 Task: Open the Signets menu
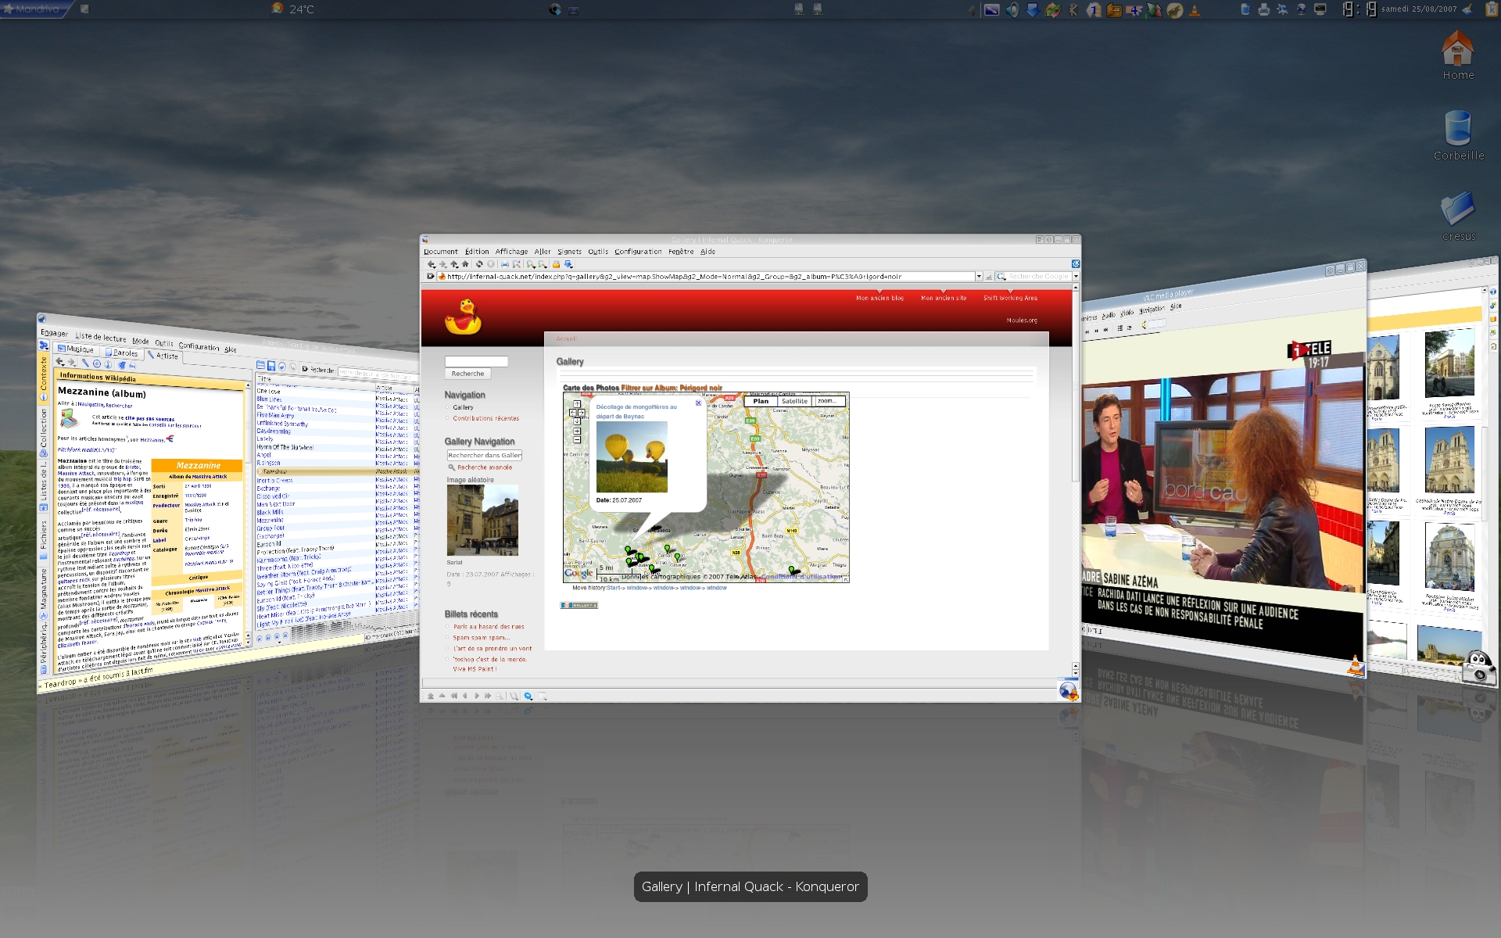click(569, 252)
